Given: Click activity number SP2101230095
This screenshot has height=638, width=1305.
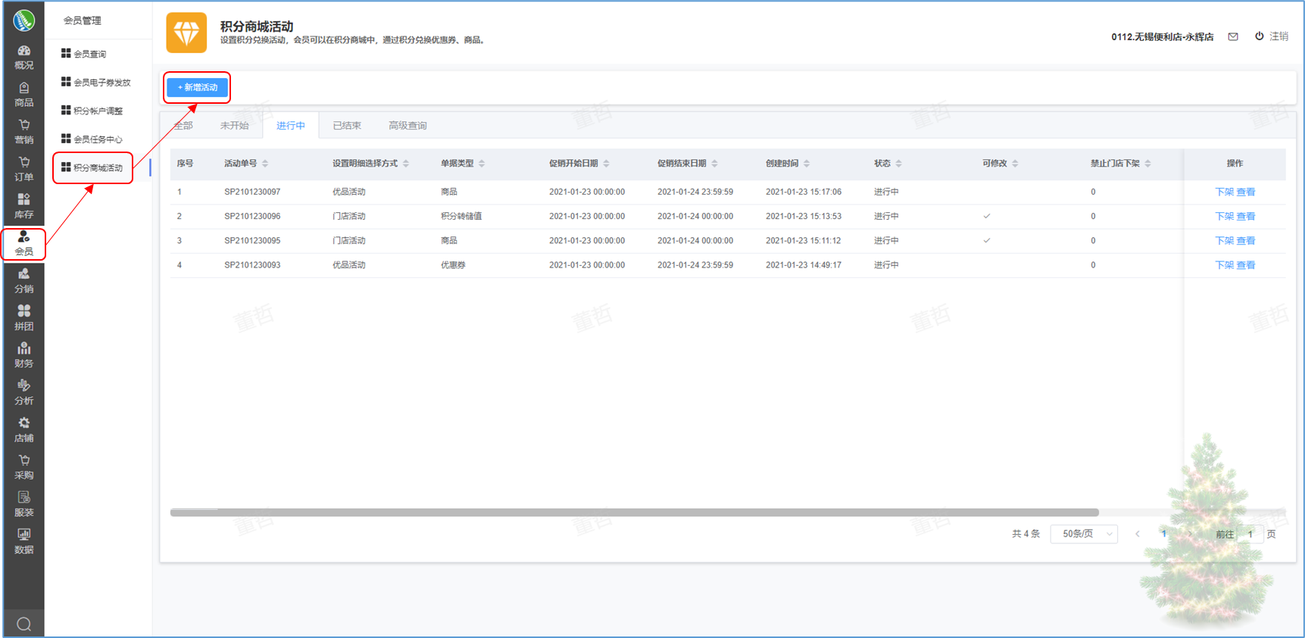Looking at the screenshot, I should tap(252, 240).
